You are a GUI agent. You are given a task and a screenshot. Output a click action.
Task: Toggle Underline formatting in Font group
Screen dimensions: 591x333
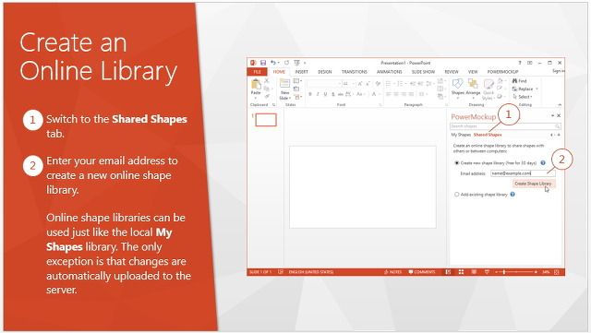pos(325,94)
